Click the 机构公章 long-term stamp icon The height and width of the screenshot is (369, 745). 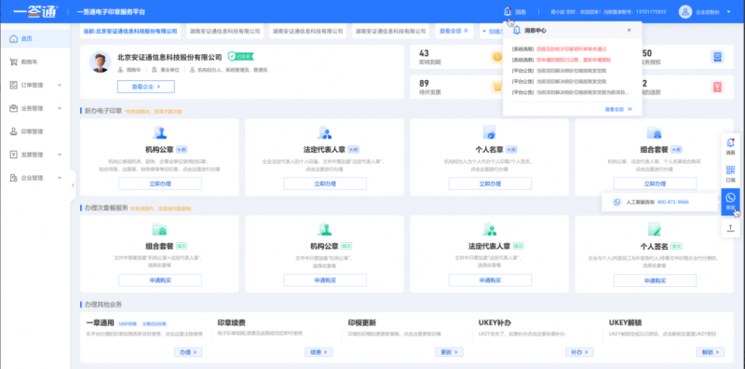(159, 132)
